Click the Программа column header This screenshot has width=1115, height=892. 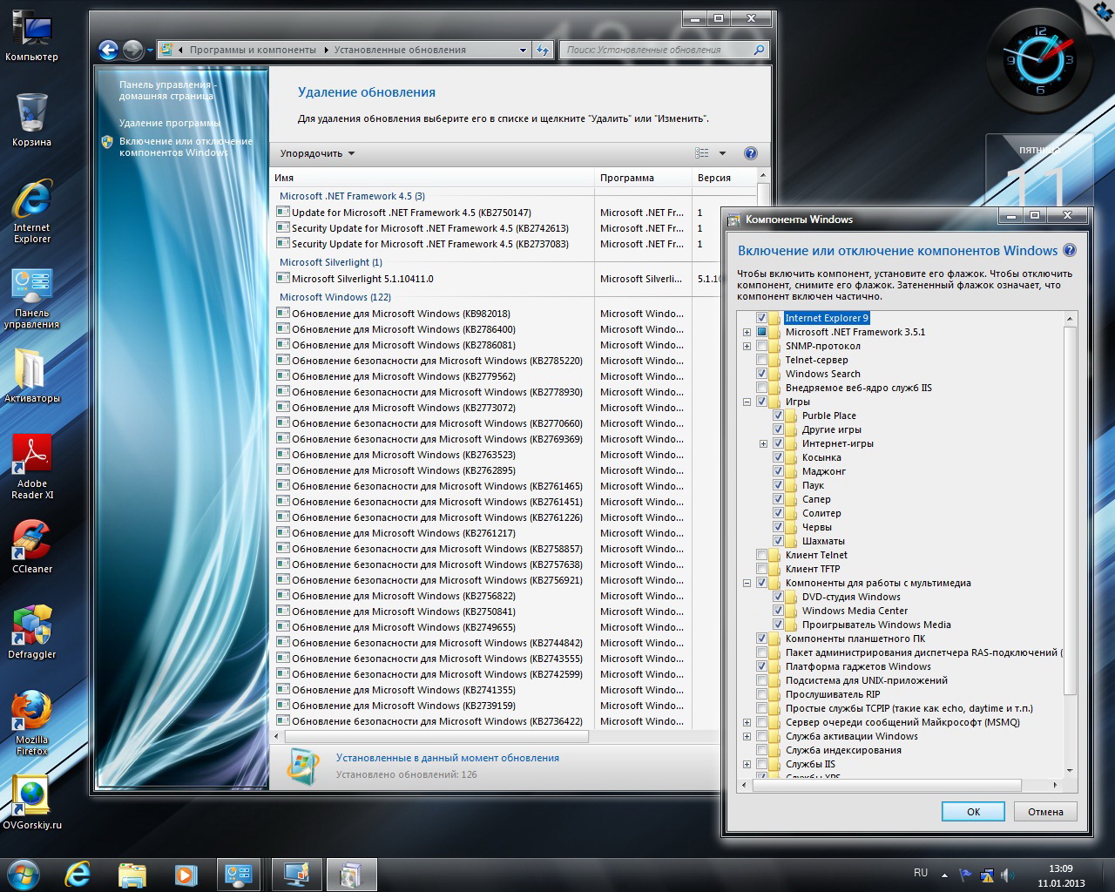click(643, 178)
